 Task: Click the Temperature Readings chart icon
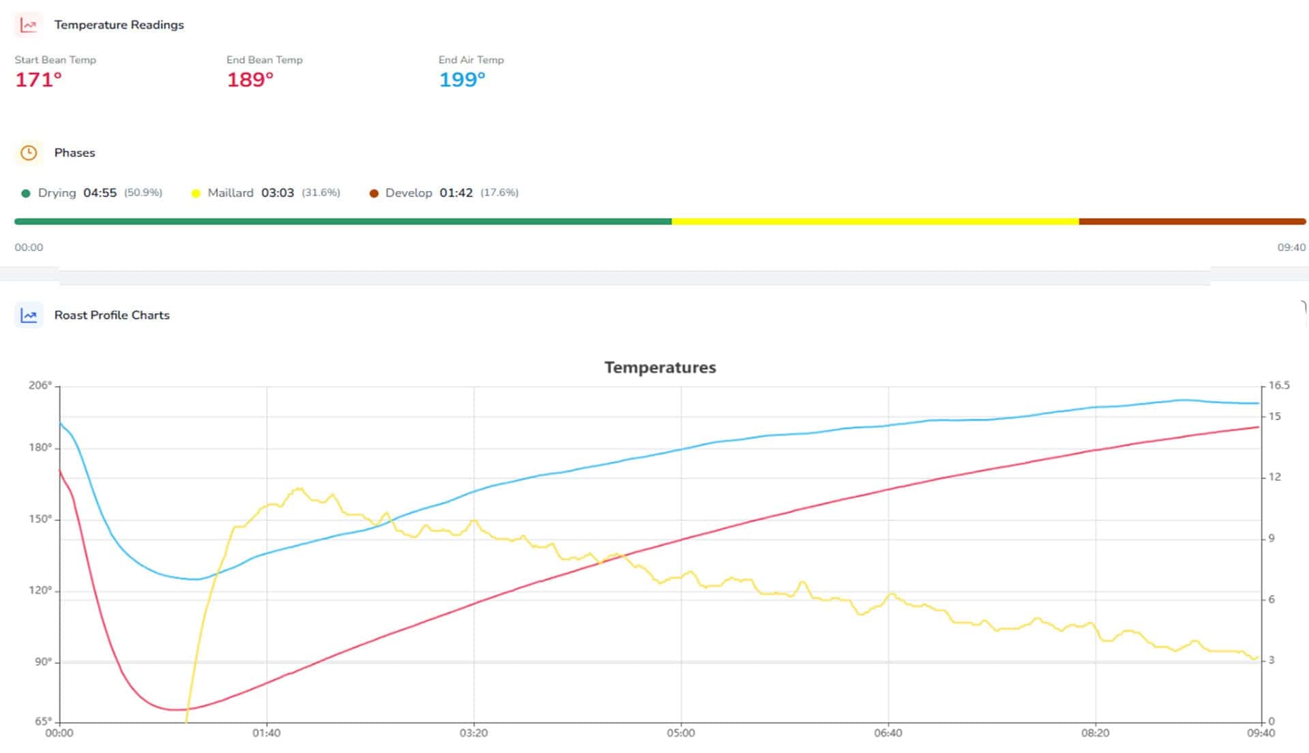(x=29, y=25)
